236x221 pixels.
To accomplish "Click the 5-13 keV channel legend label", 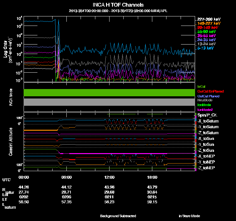I will pyautogui.click(x=206, y=48).
